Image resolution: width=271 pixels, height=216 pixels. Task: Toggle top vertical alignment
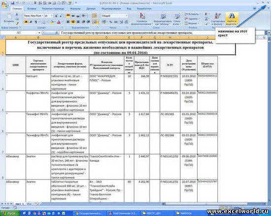coord(68,16)
